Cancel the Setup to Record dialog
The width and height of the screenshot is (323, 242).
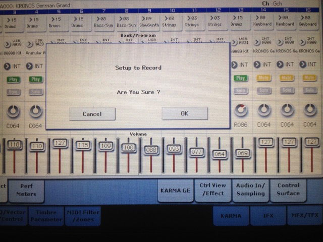pyautogui.click(x=92, y=114)
